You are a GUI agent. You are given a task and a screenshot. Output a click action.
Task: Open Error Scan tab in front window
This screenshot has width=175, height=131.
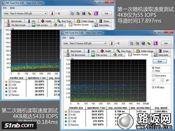coord(124,51)
